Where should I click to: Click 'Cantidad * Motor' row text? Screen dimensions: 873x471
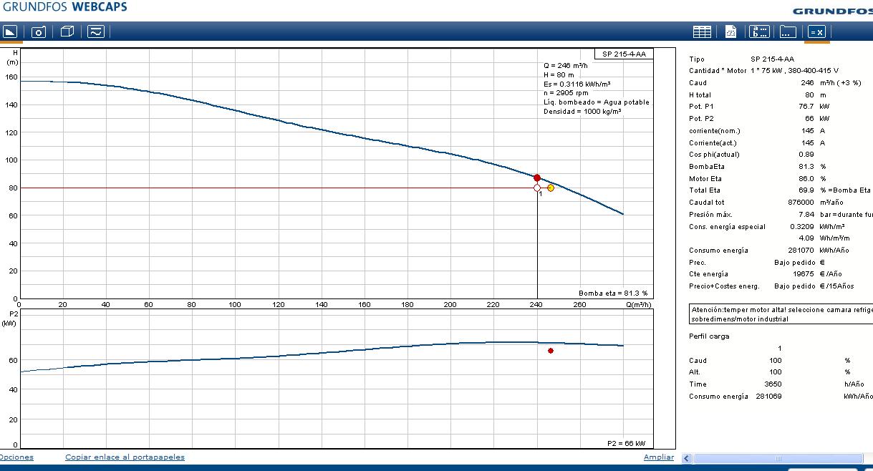[x=764, y=71]
